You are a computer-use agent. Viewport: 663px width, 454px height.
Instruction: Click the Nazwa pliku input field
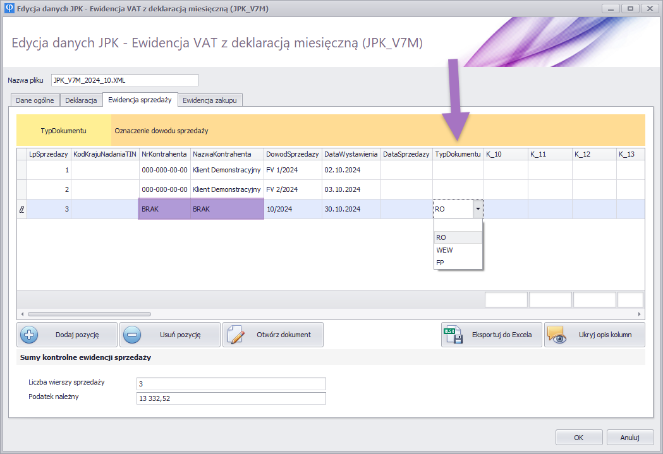click(x=125, y=80)
